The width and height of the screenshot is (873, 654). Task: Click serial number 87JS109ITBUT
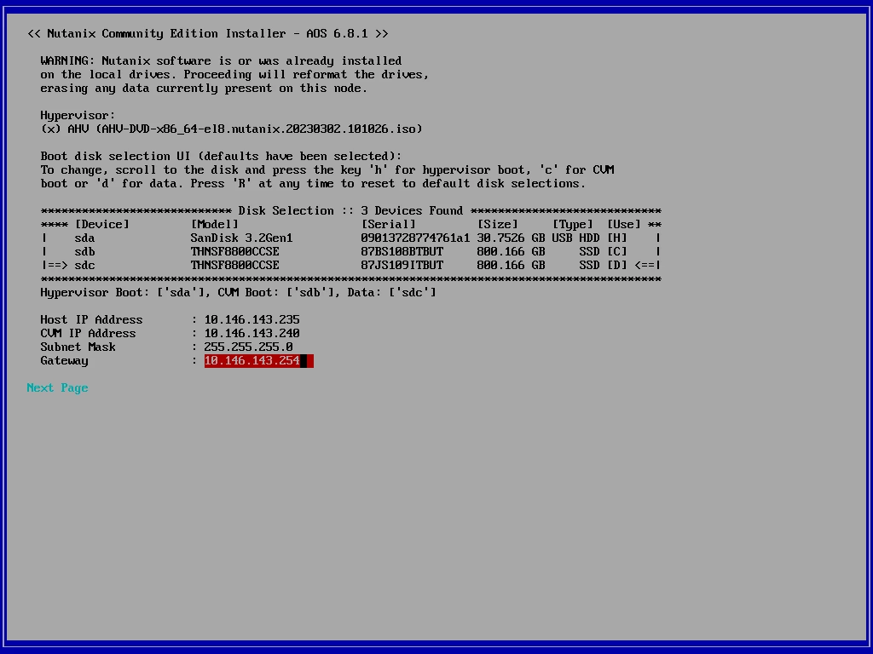click(402, 266)
